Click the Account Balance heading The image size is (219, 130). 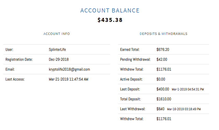click(x=110, y=11)
